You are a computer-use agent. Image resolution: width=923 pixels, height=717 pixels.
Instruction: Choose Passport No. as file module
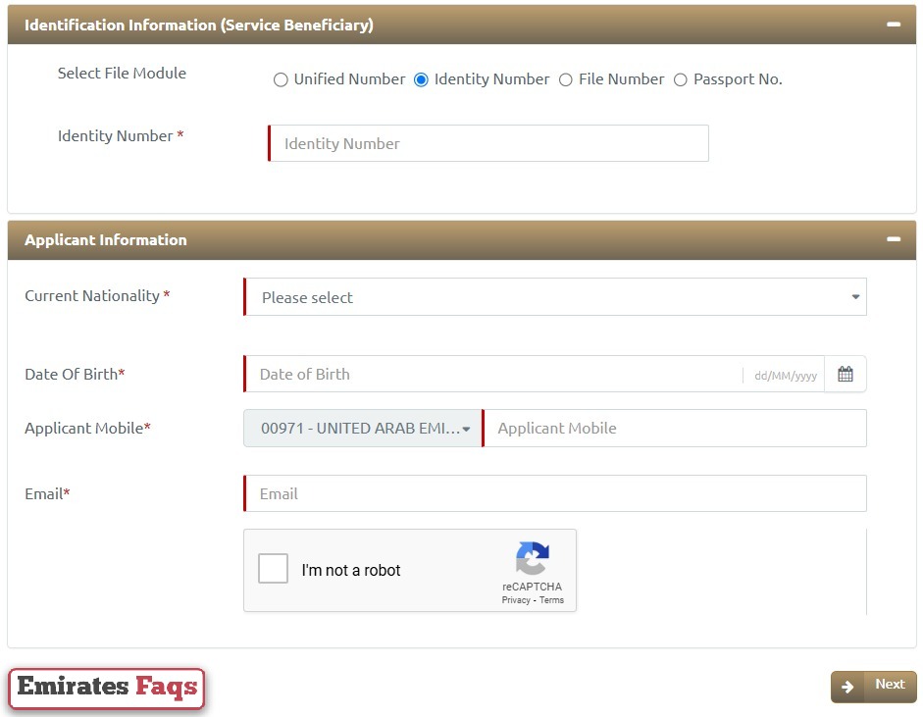pyautogui.click(x=681, y=79)
